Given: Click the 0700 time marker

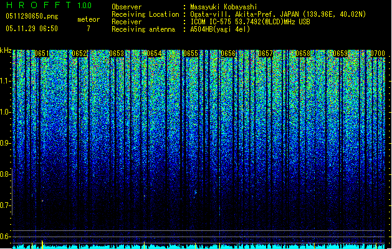Looking at the screenshot, I should [378, 54].
